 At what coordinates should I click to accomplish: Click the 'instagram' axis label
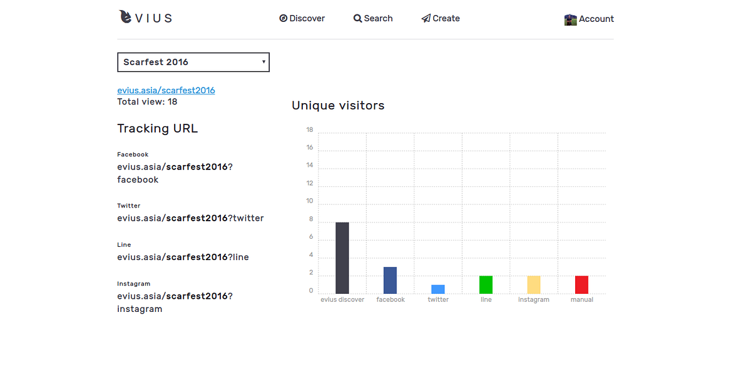(x=534, y=299)
